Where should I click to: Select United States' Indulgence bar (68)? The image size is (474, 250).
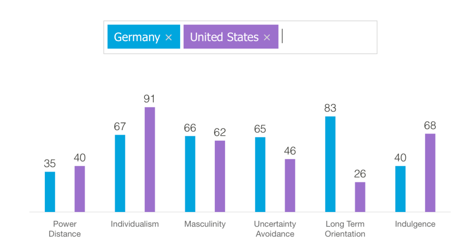coord(430,173)
